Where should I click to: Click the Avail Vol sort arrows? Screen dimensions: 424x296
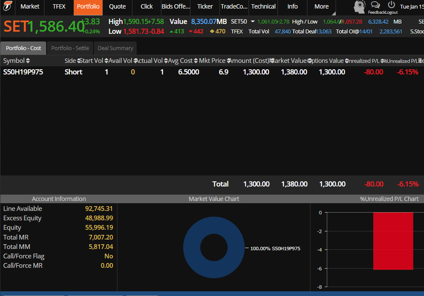135,61
